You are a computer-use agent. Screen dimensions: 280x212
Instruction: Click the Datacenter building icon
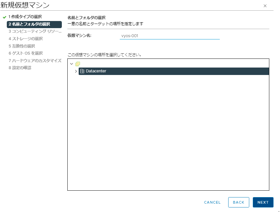(x=82, y=71)
